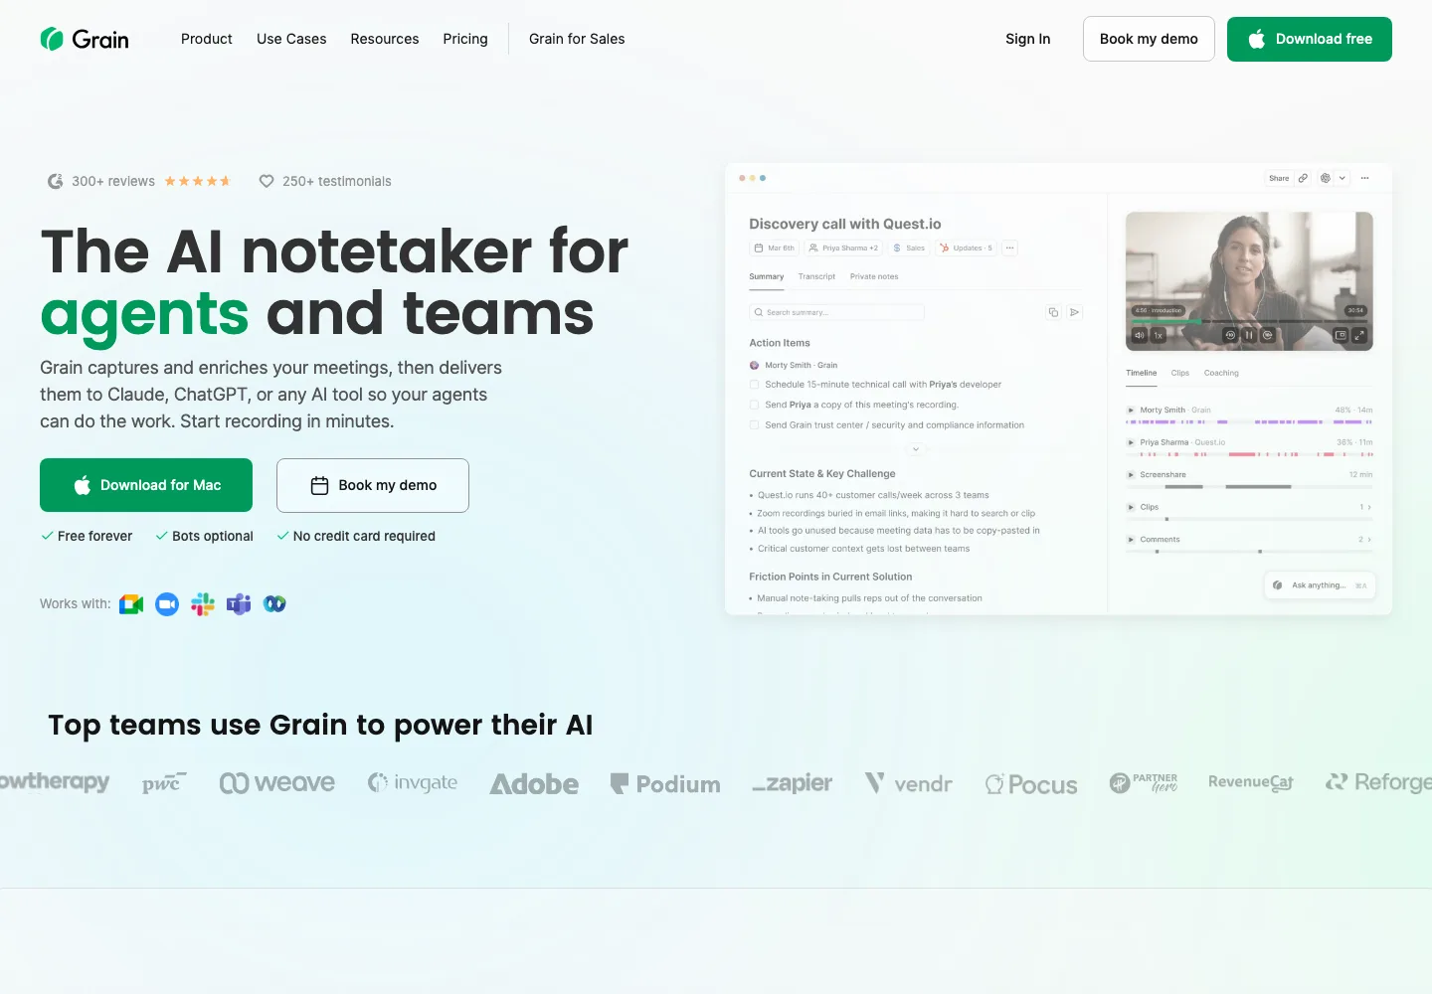Open the Pricing page
This screenshot has height=994, width=1432.
tap(465, 39)
